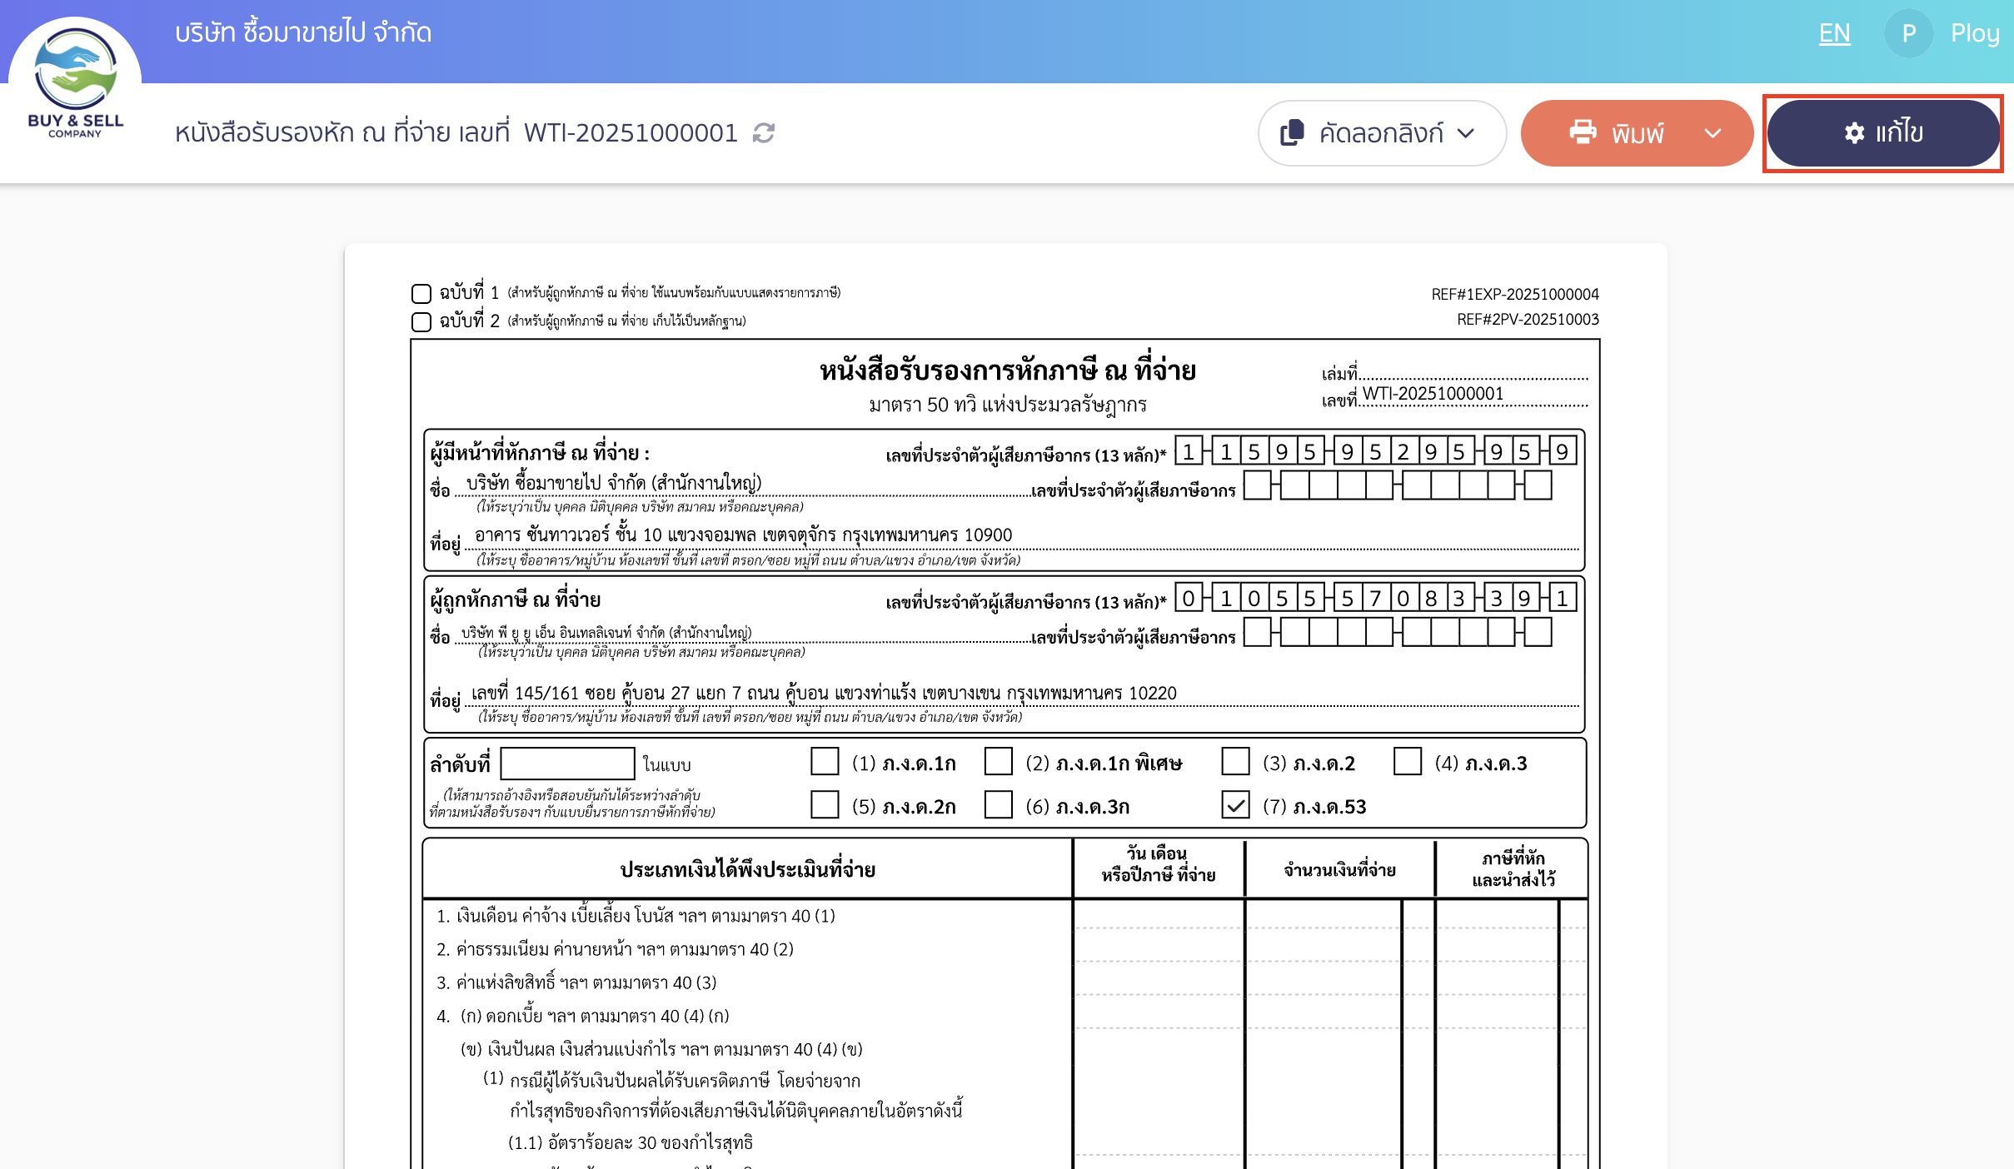Switch interface language to EN
Image resolution: width=2014 pixels, height=1169 pixels.
pyautogui.click(x=1835, y=33)
